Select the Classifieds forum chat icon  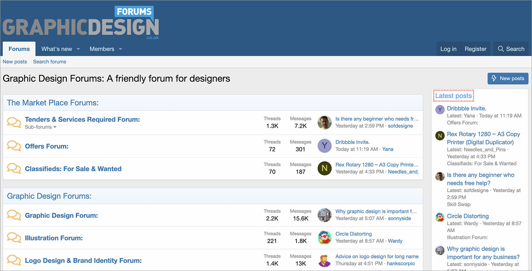pyautogui.click(x=14, y=168)
